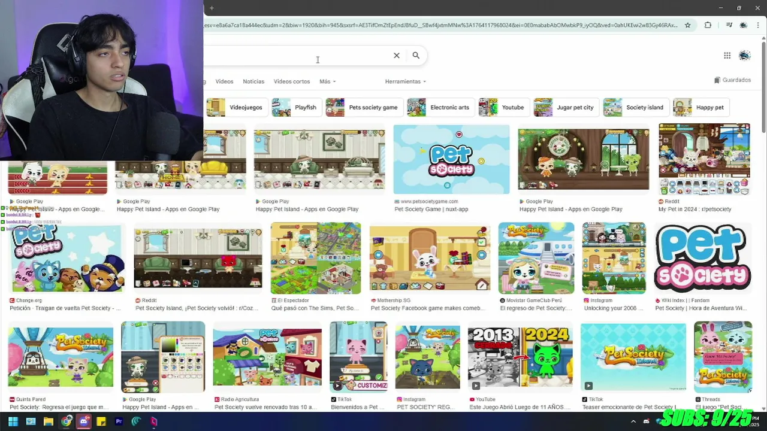
Task: Open Qué pasó con The Sims link
Action: (x=315, y=308)
